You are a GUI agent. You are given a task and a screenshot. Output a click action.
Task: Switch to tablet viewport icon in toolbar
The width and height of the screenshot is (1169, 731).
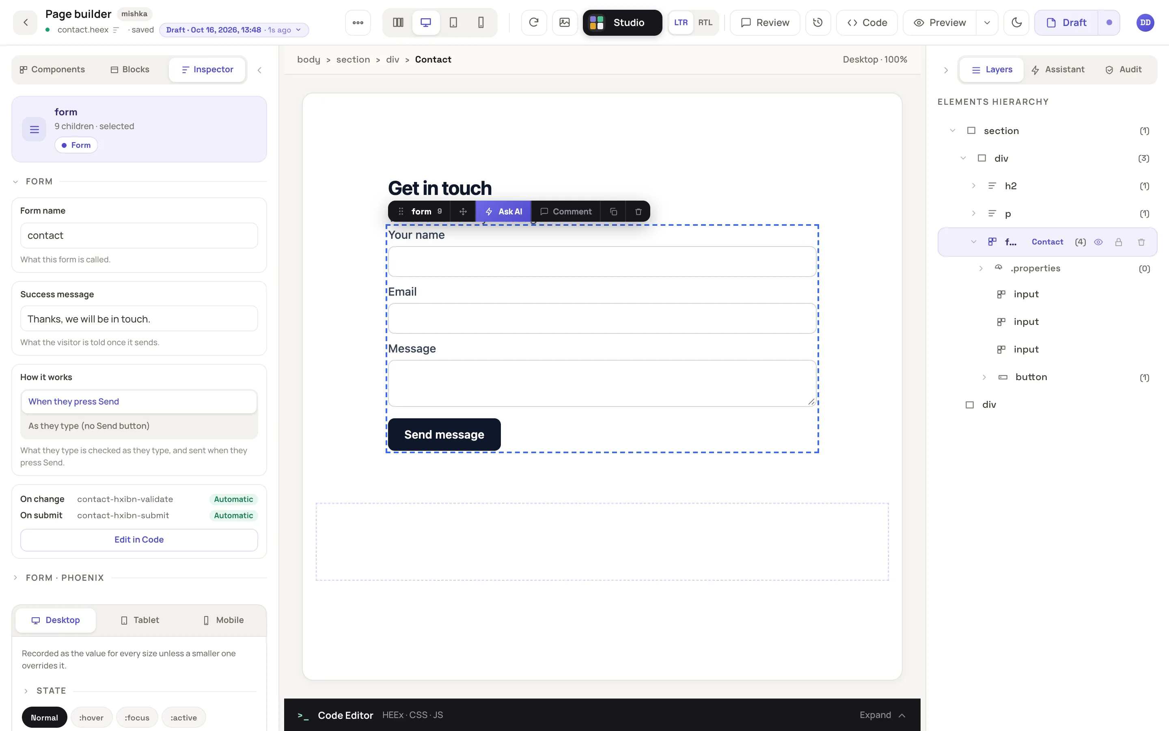pos(453,23)
